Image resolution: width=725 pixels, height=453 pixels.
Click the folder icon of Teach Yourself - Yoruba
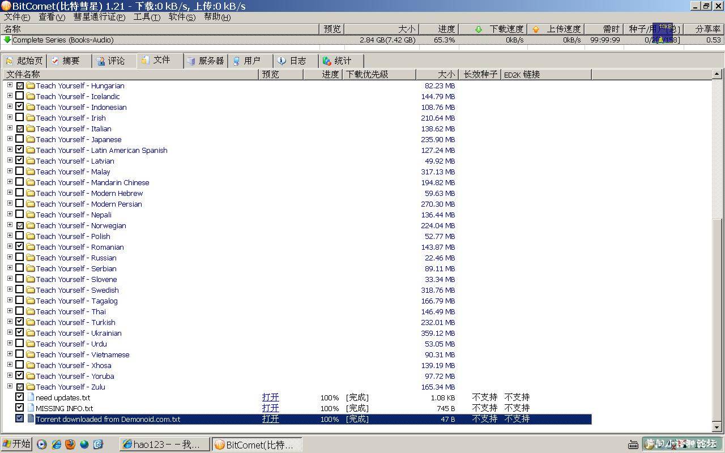(x=31, y=377)
